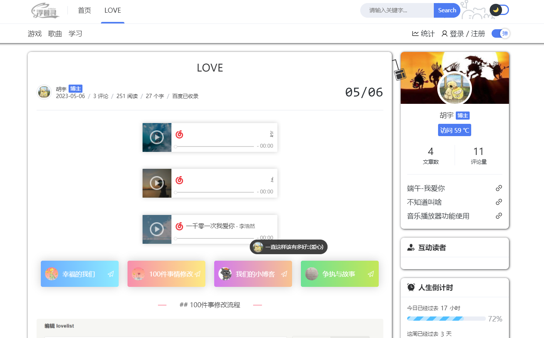
Task: Open link icon beside 音乐播放器功能使用
Action: (x=499, y=216)
